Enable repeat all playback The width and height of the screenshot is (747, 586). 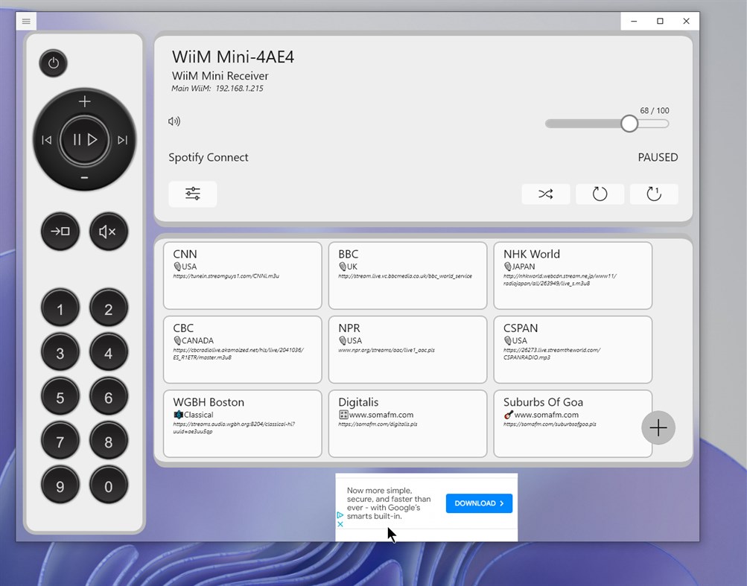pos(600,194)
